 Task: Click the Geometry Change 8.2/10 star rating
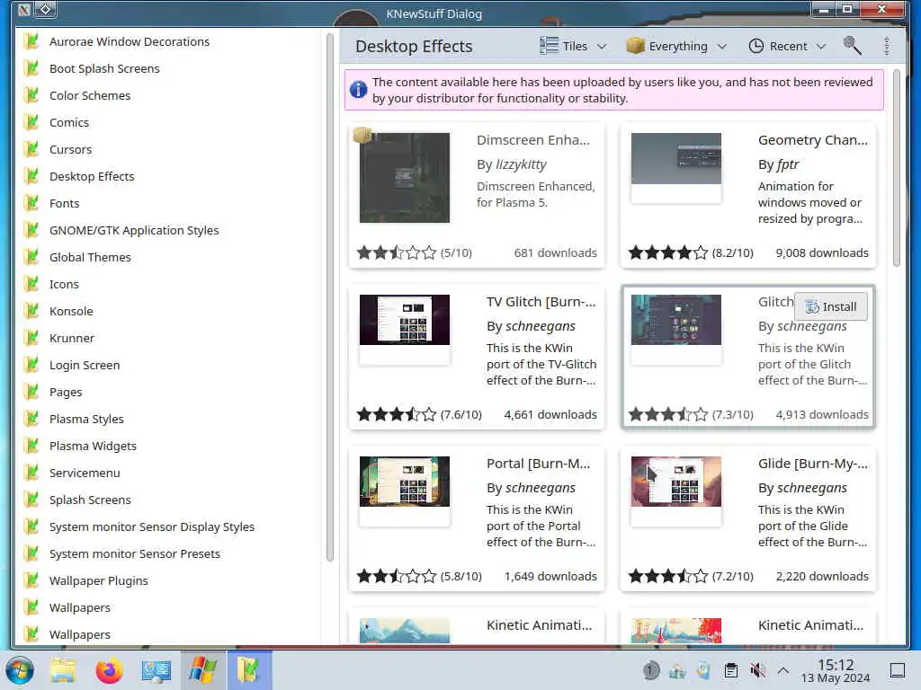[668, 252]
